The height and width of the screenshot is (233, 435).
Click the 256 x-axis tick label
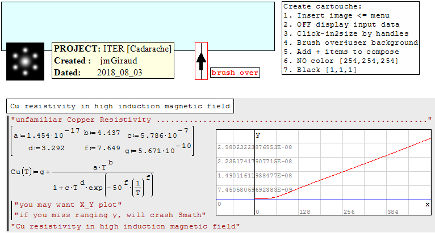pyautogui.click(x=349, y=212)
